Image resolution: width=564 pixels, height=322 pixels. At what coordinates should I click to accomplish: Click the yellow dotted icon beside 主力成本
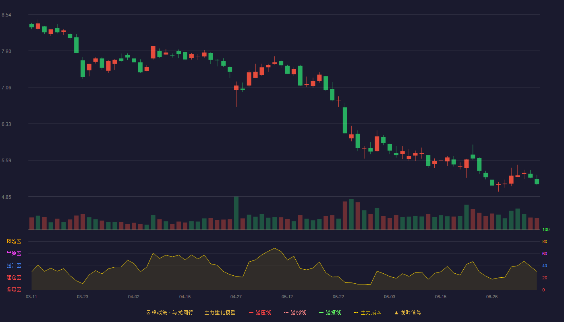tap(356, 312)
